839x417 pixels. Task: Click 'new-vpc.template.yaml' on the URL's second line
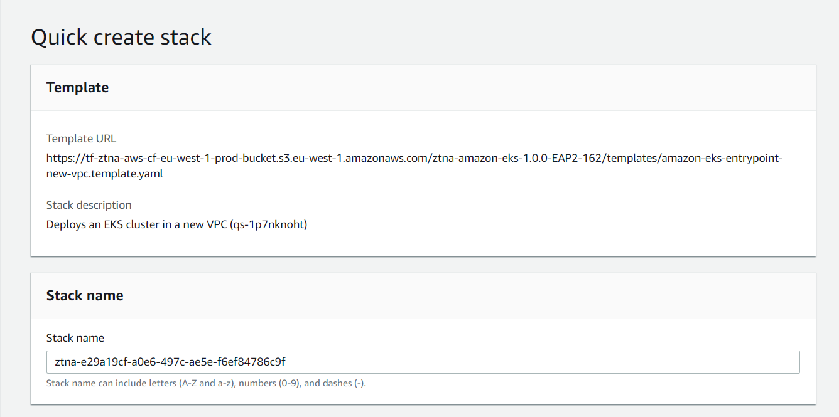[x=104, y=174]
